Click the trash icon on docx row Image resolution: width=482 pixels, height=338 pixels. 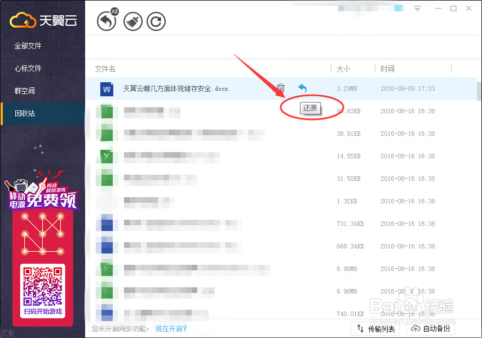point(280,88)
